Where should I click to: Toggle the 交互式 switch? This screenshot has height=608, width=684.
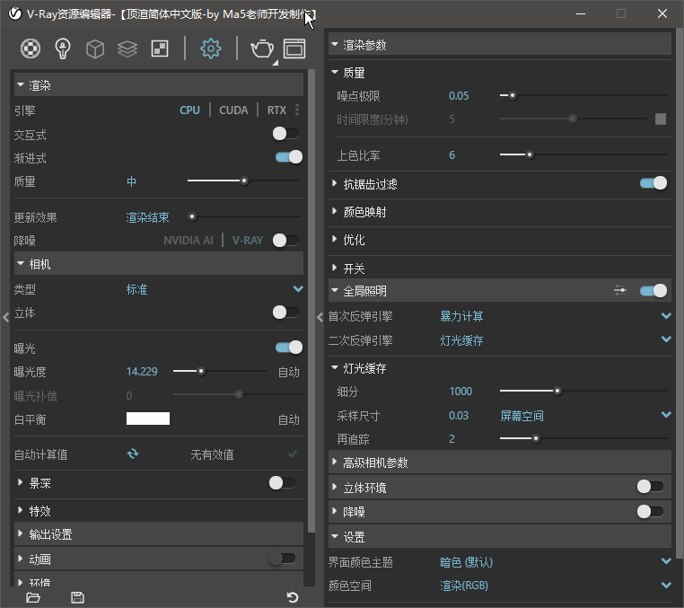[286, 134]
